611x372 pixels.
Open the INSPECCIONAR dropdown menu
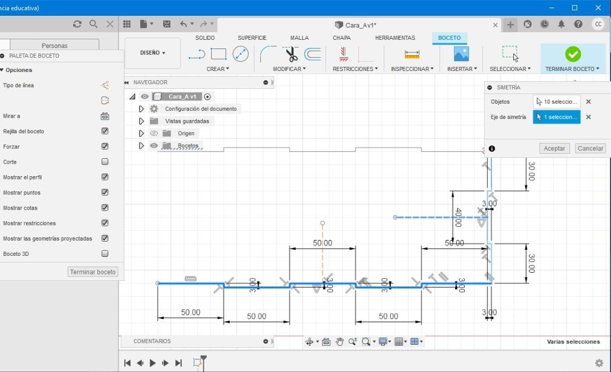pyautogui.click(x=412, y=69)
